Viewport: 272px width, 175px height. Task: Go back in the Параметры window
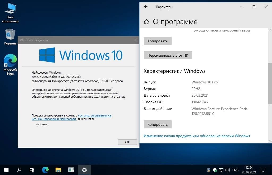point(146,7)
